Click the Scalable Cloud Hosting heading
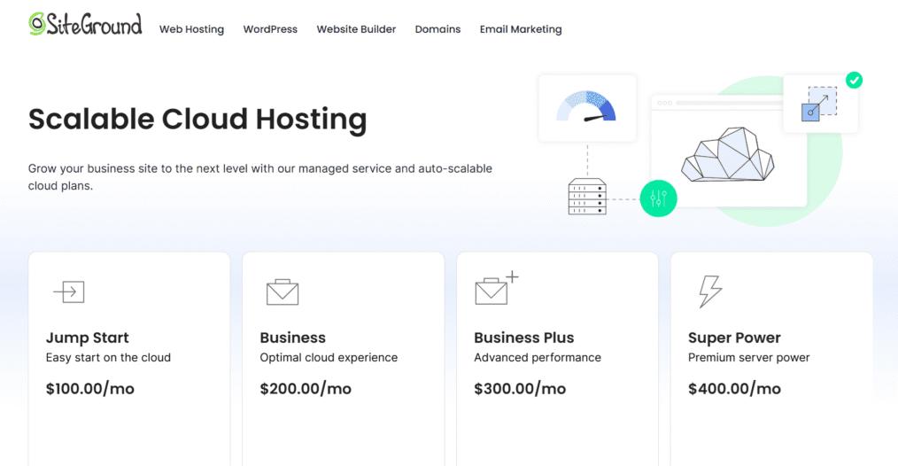This screenshot has height=466, width=898. tap(197, 120)
